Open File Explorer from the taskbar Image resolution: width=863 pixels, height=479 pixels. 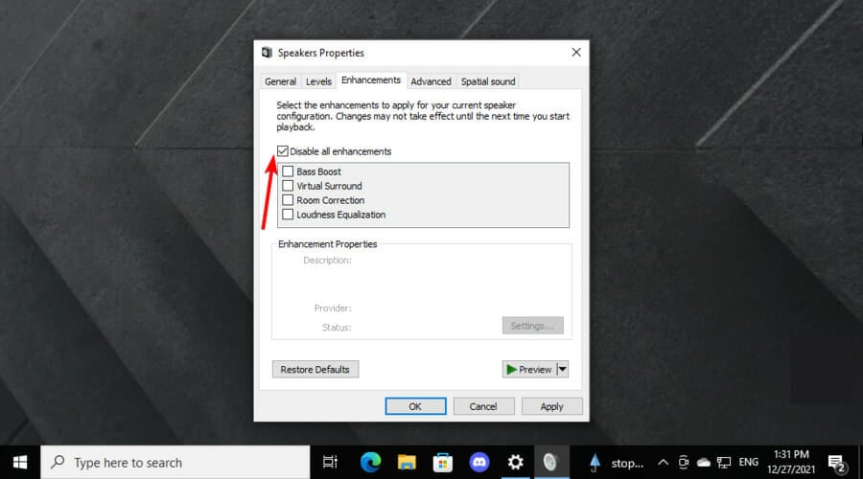(407, 463)
